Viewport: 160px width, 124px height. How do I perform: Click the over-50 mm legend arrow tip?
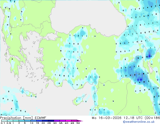point(80,121)
